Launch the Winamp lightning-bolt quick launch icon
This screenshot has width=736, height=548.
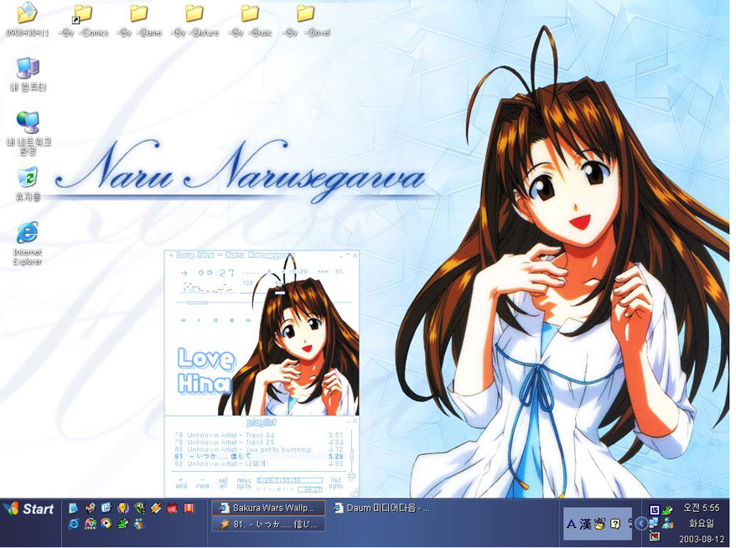[x=155, y=508]
